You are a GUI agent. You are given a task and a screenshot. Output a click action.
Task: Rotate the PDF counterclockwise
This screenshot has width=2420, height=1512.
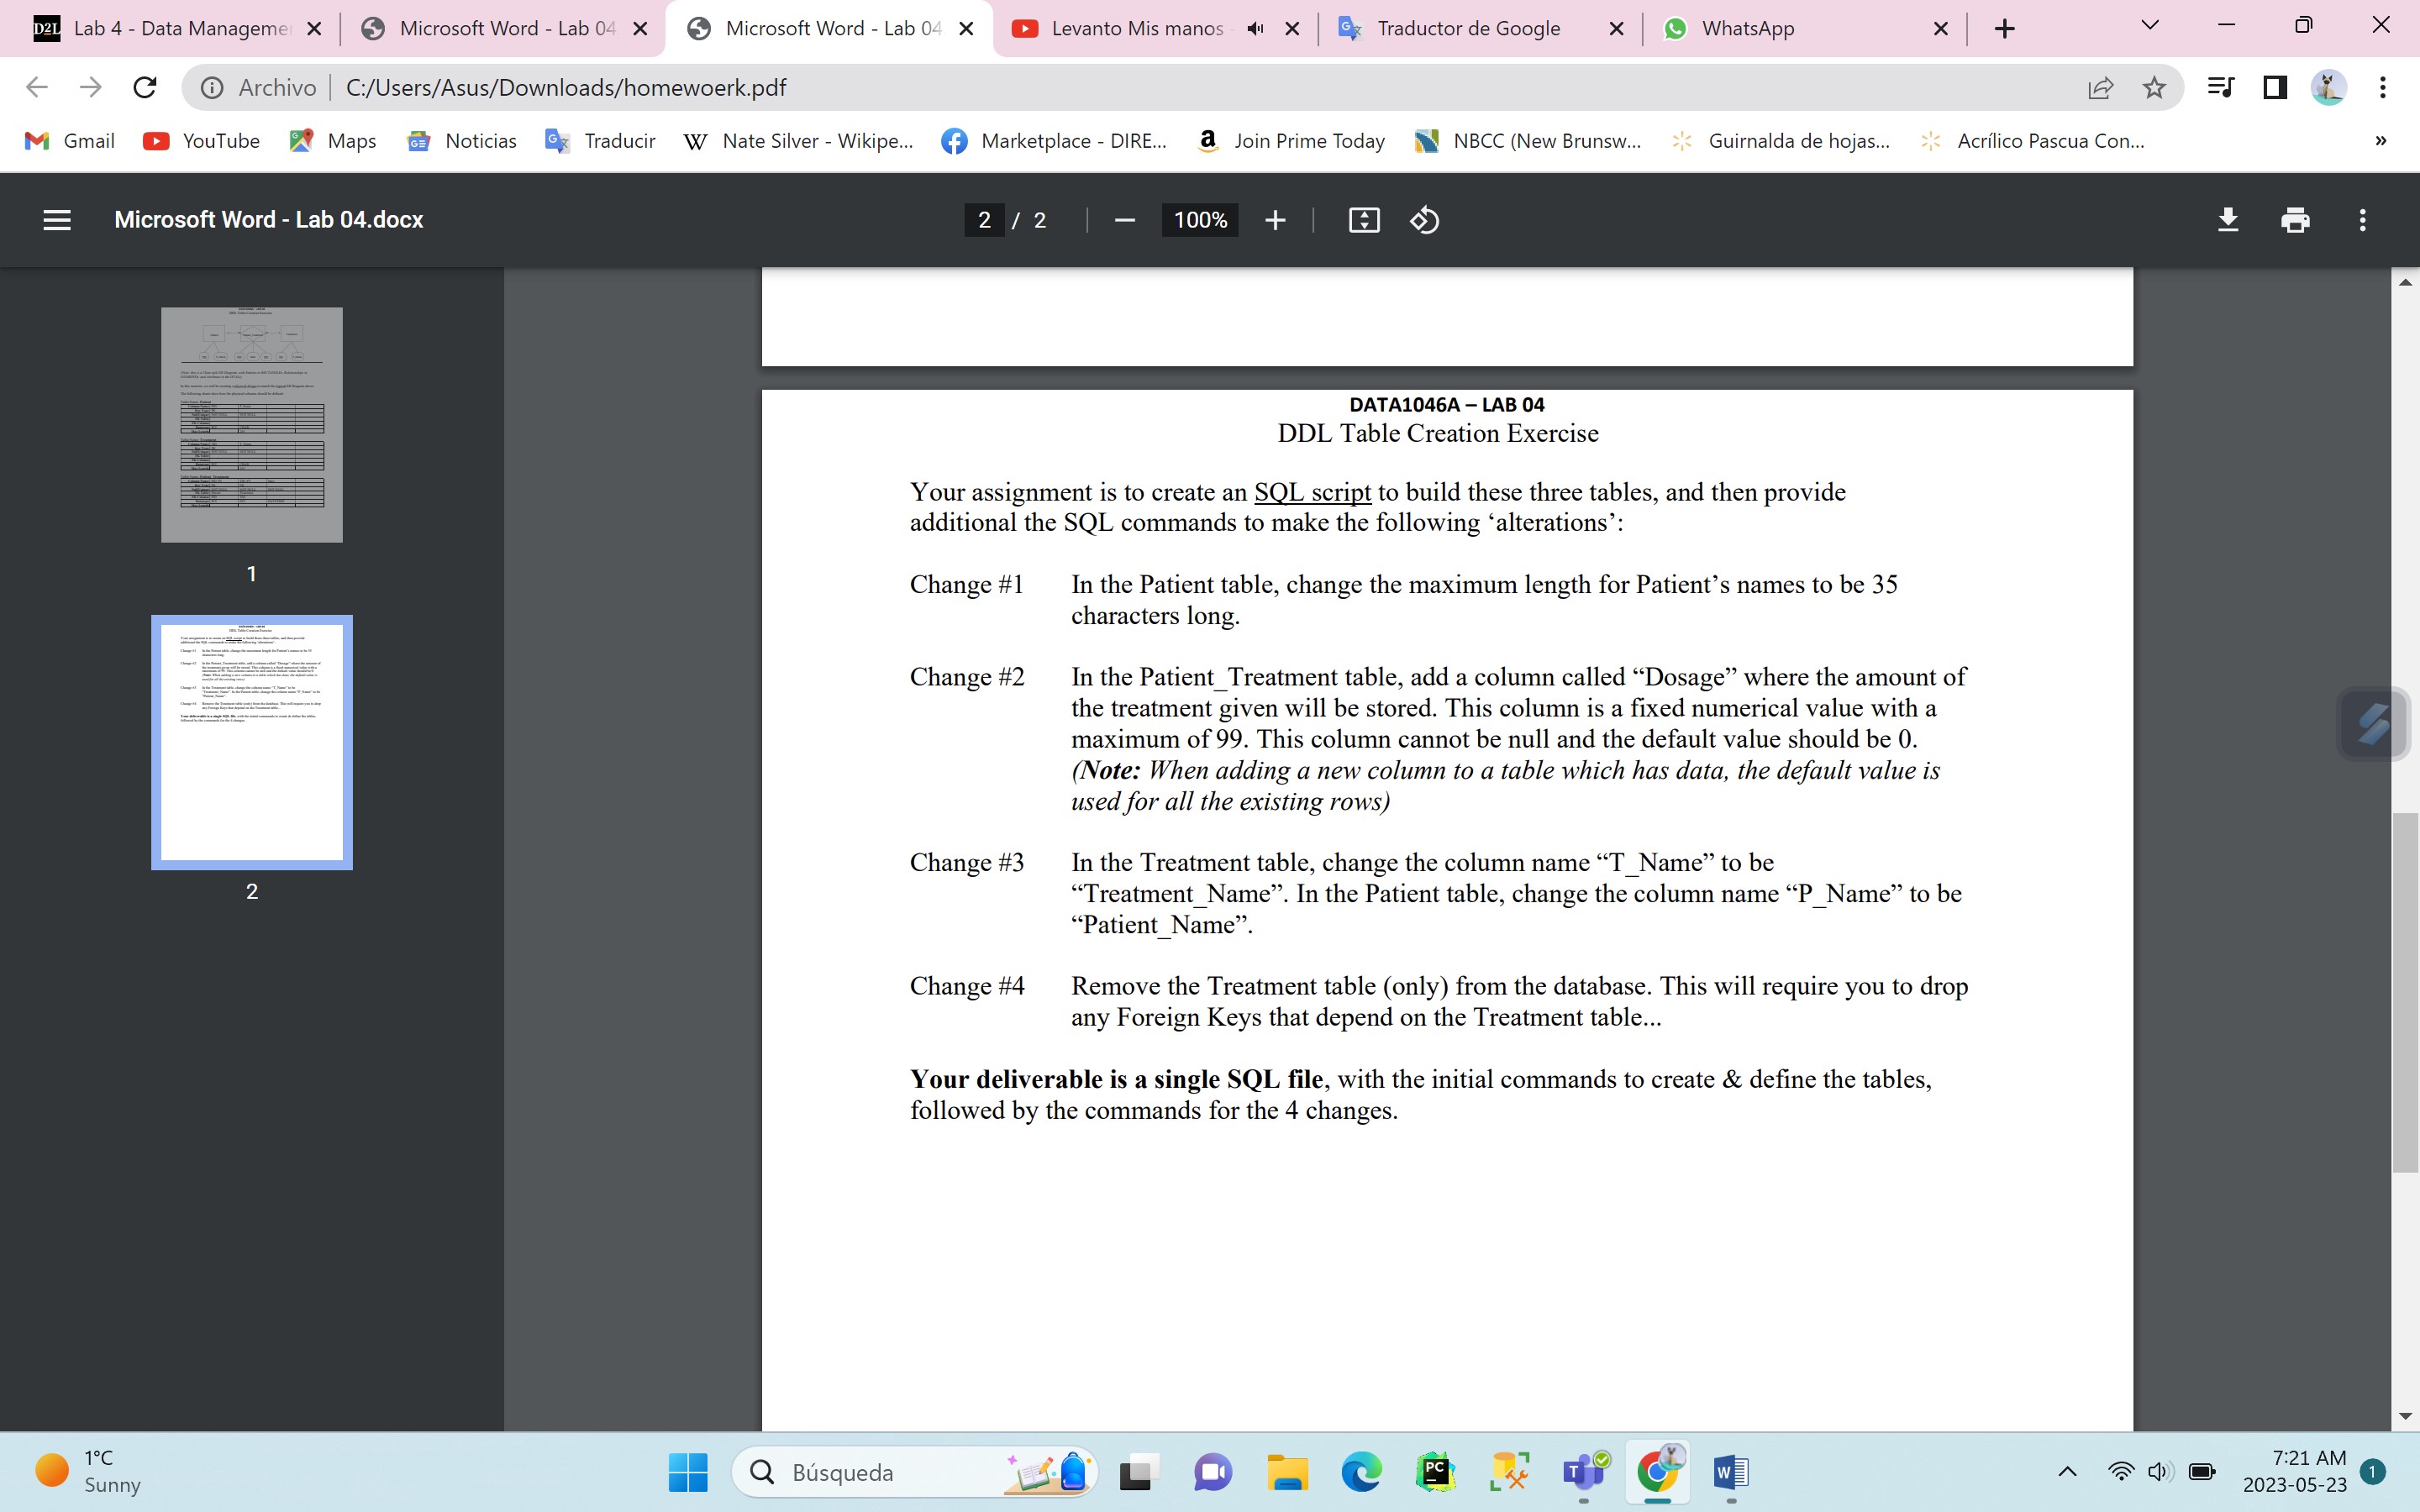pos(1424,220)
